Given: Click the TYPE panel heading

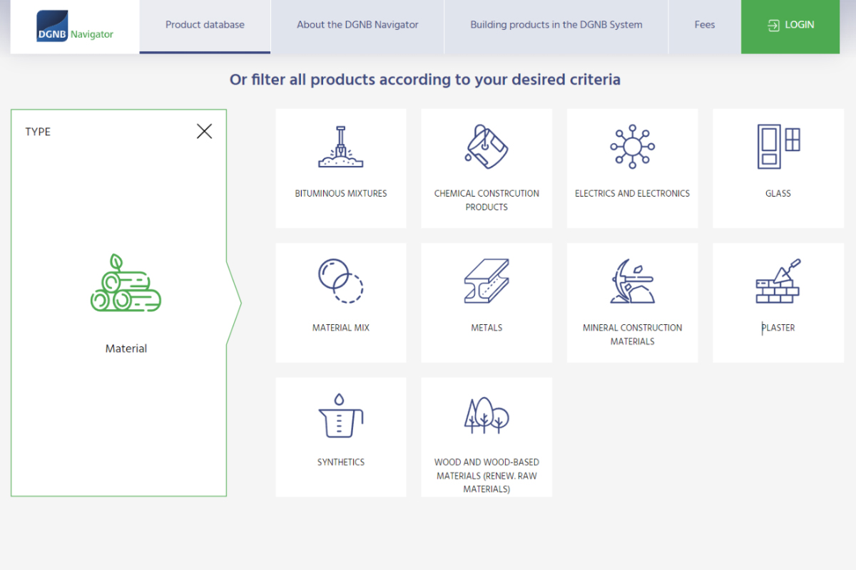Looking at the screenshot, I should coord(38,132).
